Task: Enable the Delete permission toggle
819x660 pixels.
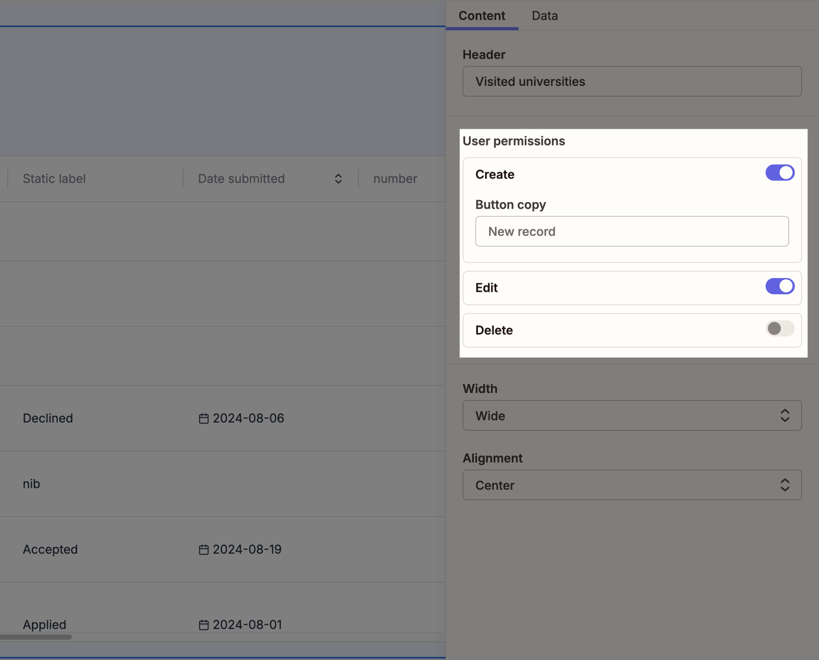Action: pyautogui.click(x=779, y=329)
